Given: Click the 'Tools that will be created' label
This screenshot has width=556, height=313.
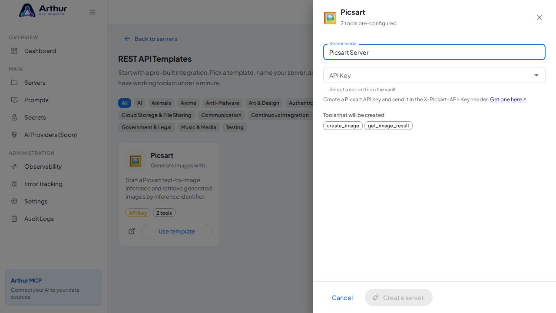Looking at the screenshot, I should coord(354,115).
